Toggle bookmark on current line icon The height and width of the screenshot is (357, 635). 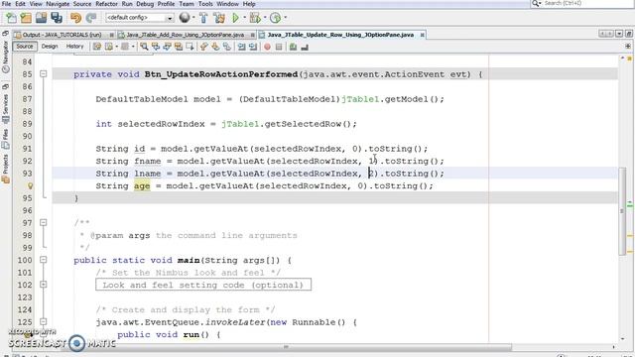pyautogui.click(x=227, y=47)
